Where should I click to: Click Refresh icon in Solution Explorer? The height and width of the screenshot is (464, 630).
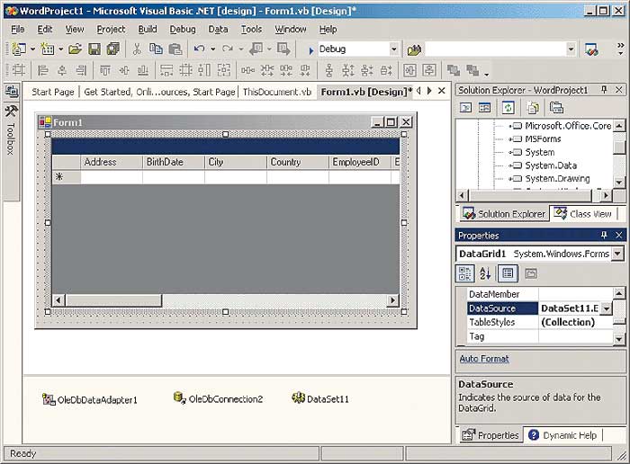click(x=508, y=108)
